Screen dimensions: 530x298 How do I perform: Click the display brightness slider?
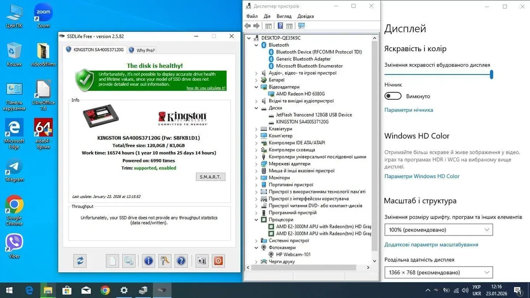coord(437,75)
